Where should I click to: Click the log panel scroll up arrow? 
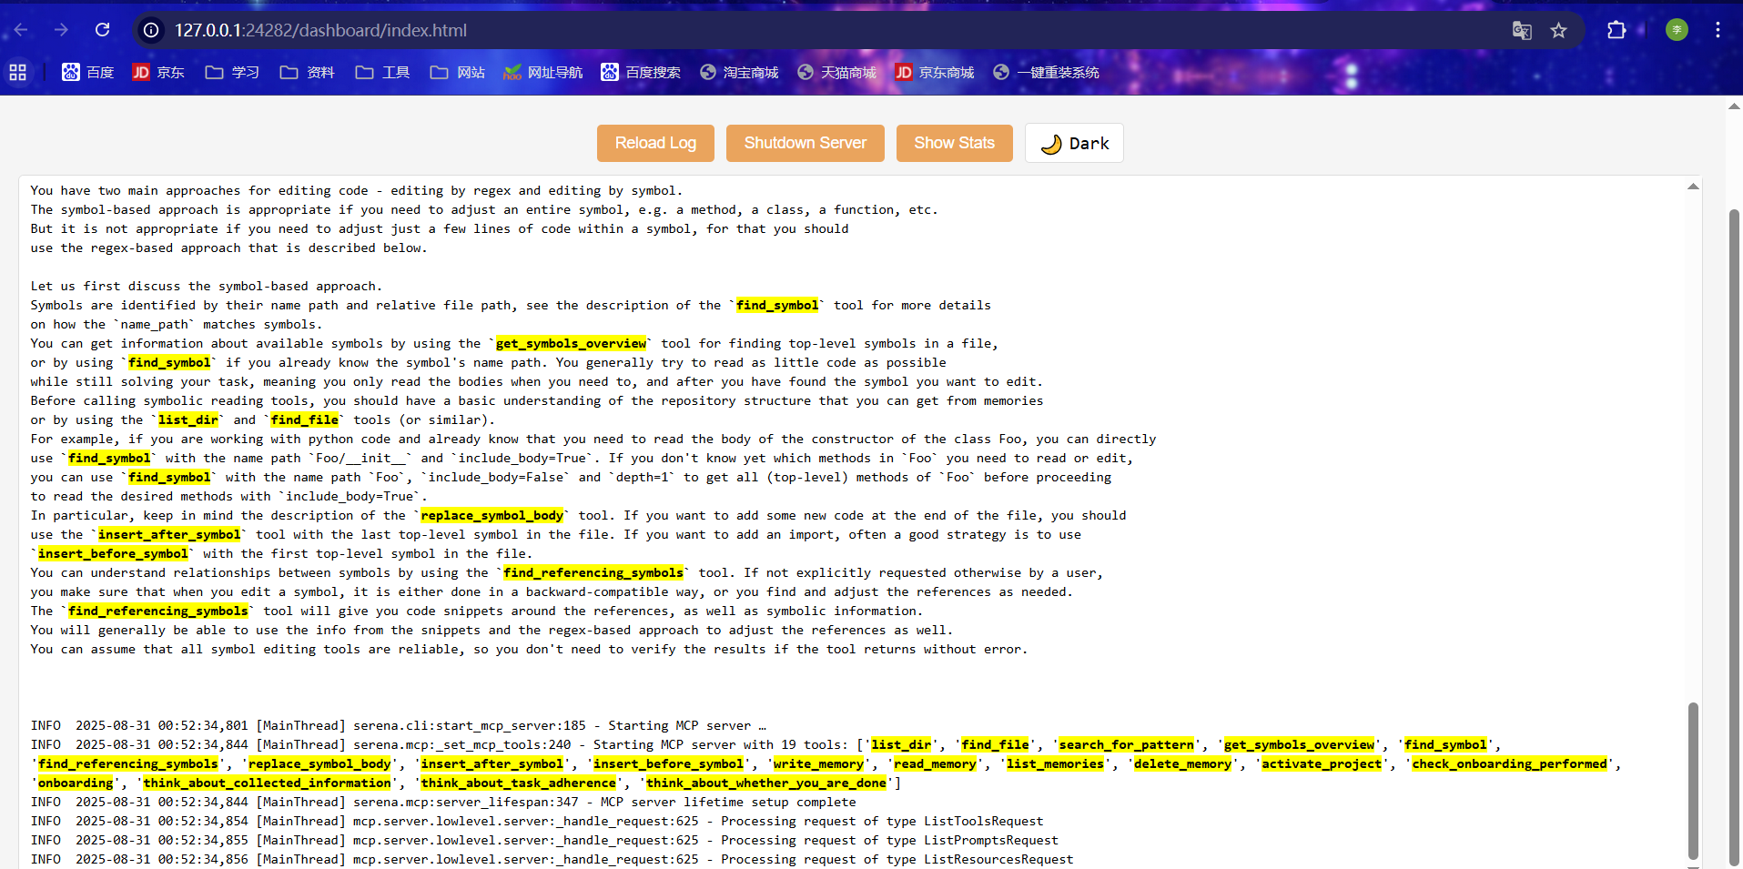(x=1693, y=187)
